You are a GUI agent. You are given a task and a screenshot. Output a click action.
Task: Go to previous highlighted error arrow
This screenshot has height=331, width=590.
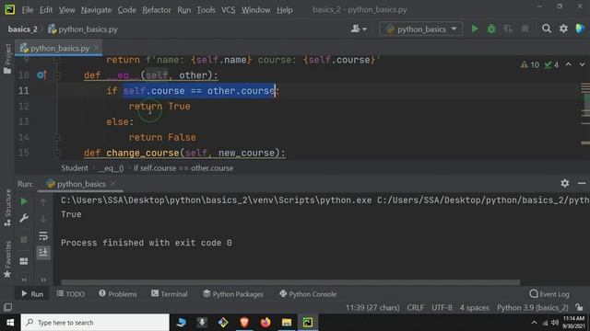coord(569,64)
